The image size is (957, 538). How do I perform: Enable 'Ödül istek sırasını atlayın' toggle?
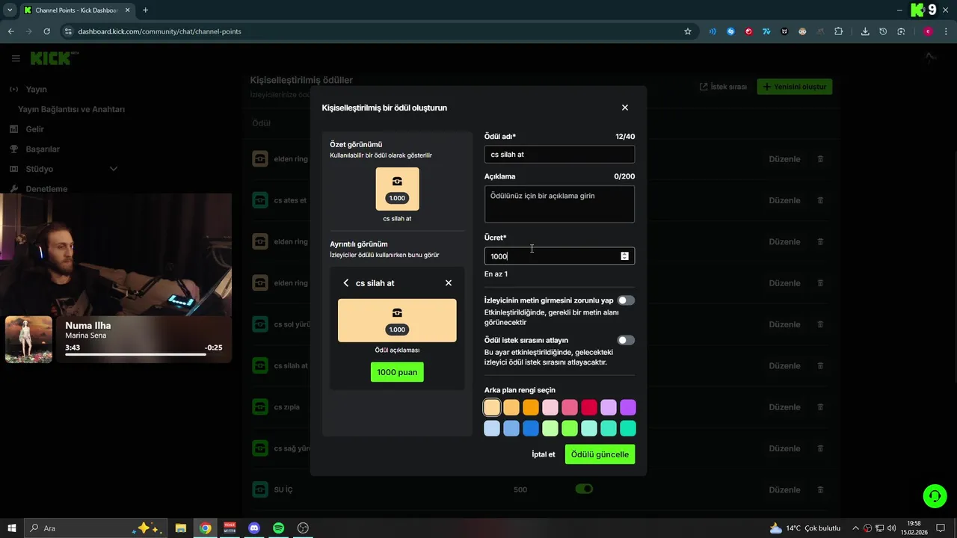pos(626,340)
